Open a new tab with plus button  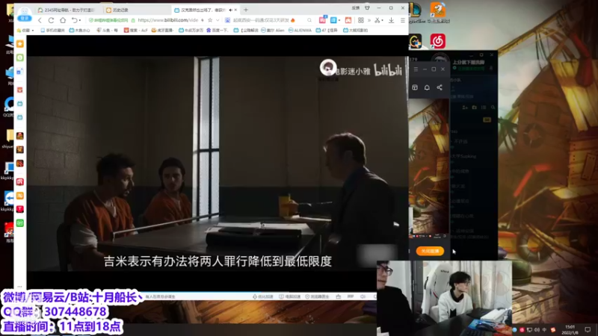point(246,10)
